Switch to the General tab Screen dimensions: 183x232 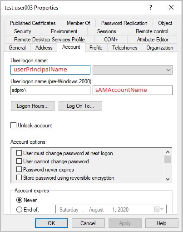point(17,48)
